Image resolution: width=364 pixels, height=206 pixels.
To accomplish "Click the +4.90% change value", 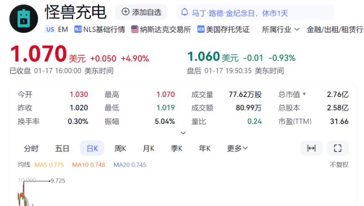I will click(135, 59).
